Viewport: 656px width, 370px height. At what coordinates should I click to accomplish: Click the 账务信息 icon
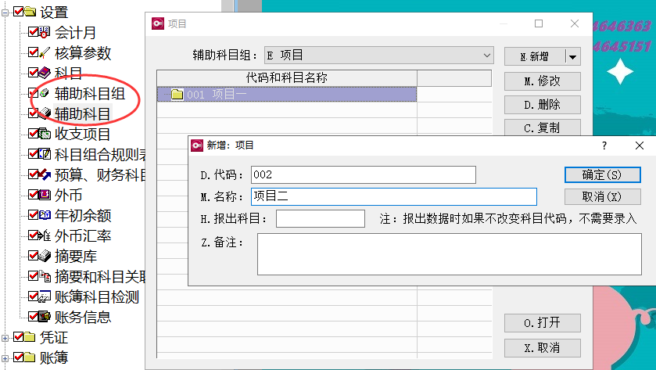45,317
